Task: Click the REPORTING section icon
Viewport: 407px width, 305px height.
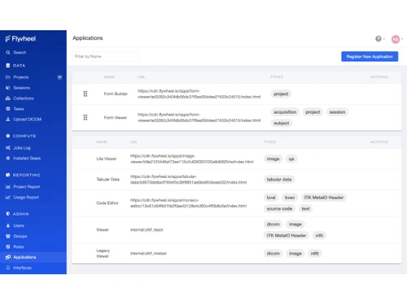Action: 8,175
